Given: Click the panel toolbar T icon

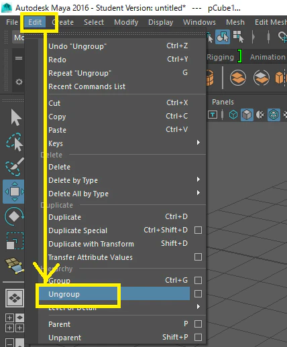Looking at the screenshot, I should point(213,115).
